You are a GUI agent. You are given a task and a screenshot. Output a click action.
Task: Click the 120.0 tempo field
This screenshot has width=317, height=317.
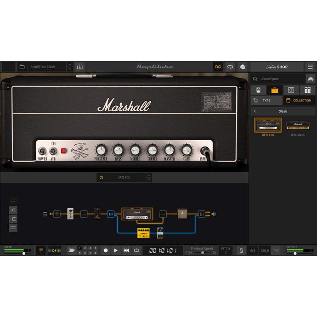click(x=265, y=250)
